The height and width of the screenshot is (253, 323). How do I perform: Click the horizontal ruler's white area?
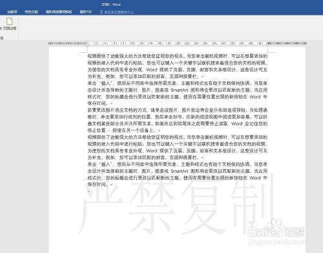click(x=178, y=43)
